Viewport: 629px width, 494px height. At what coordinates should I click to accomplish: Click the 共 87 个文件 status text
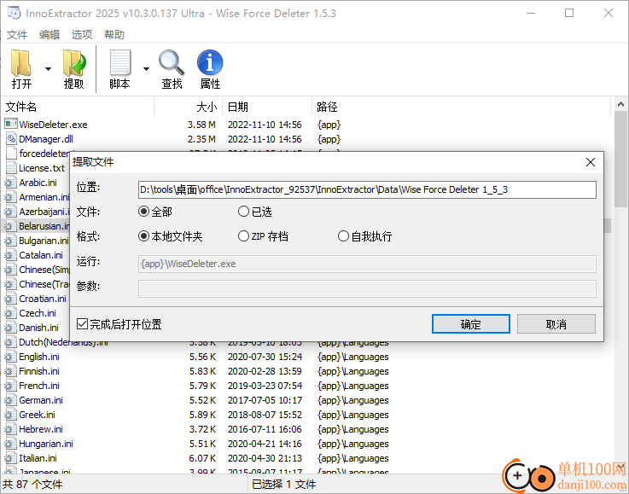click(32, 485)
